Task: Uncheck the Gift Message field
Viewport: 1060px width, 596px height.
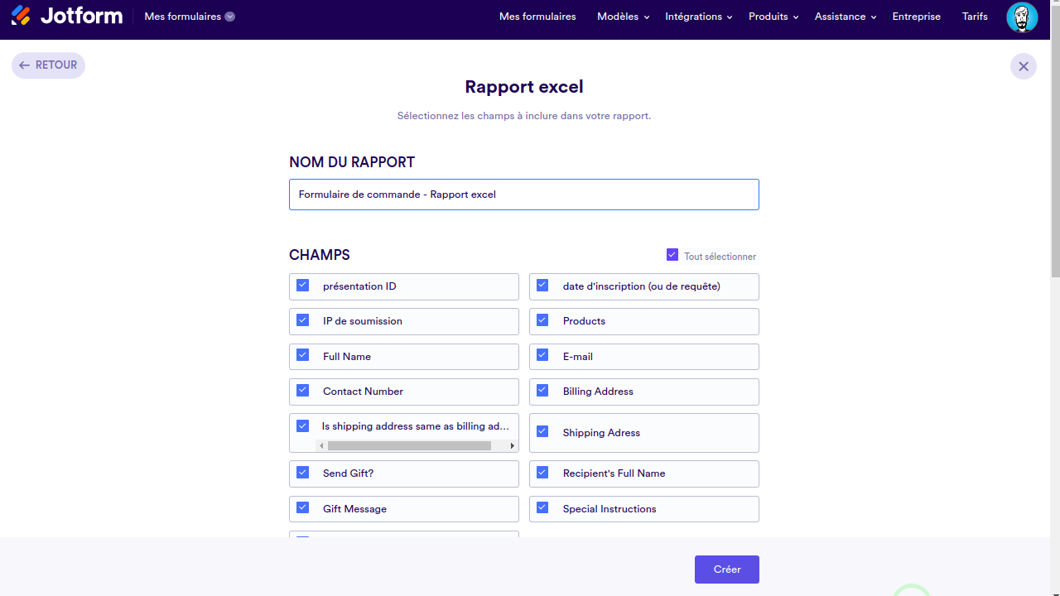Action: [303, 508]
